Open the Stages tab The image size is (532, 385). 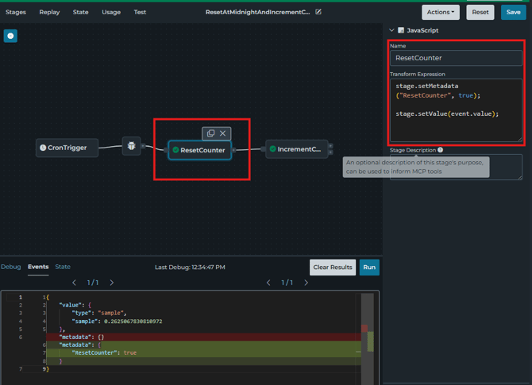(16, 12)
